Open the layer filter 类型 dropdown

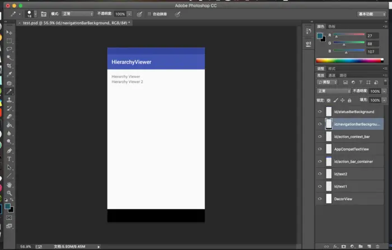(327, 82)
